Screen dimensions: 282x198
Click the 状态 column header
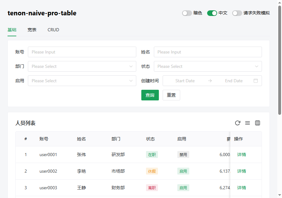(150, 139)
